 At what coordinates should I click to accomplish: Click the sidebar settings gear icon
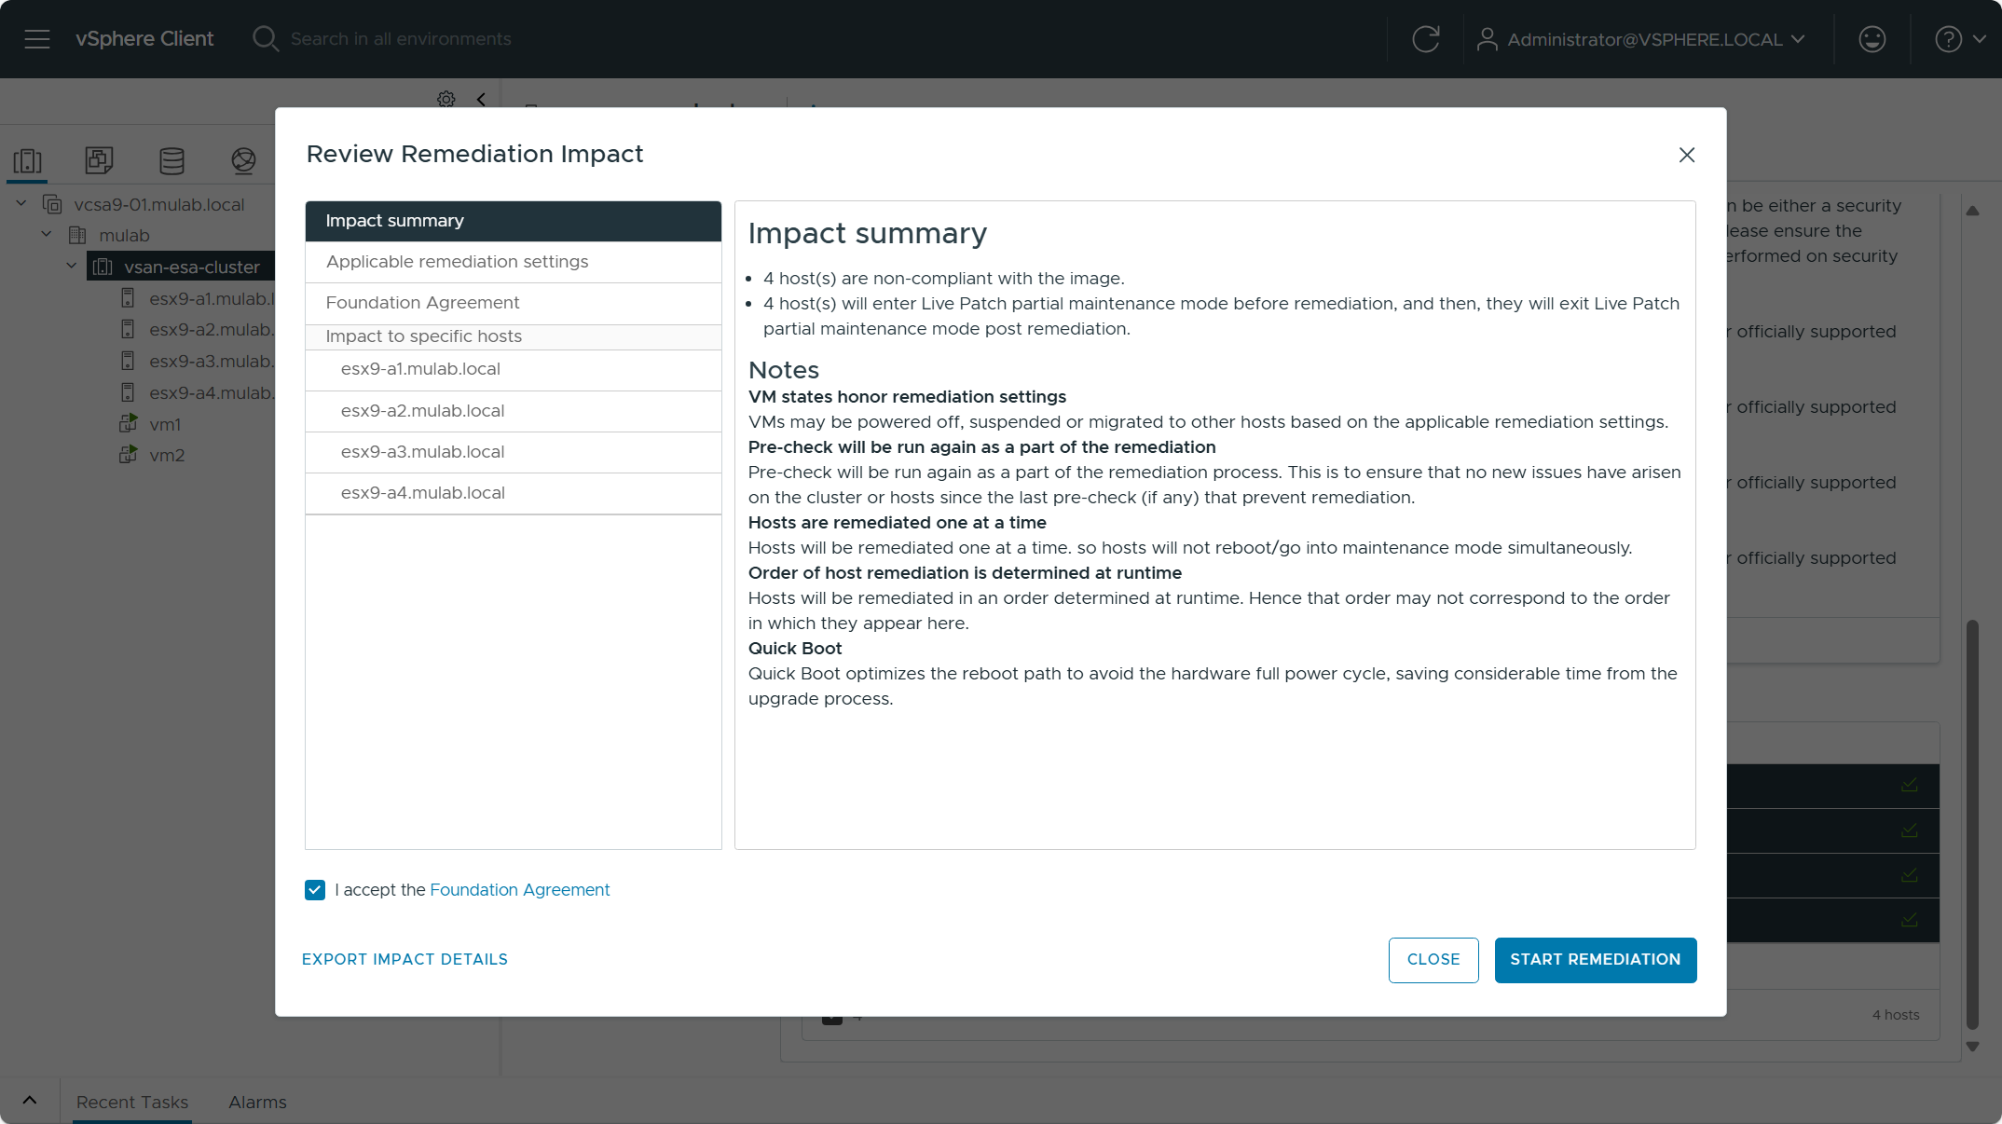[x=446, y=99]
